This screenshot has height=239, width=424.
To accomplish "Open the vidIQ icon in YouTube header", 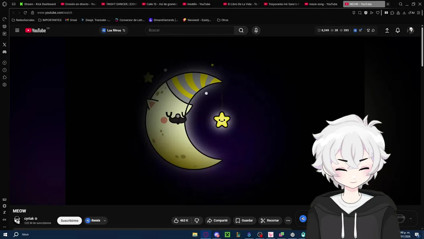I will click(355, 30).
